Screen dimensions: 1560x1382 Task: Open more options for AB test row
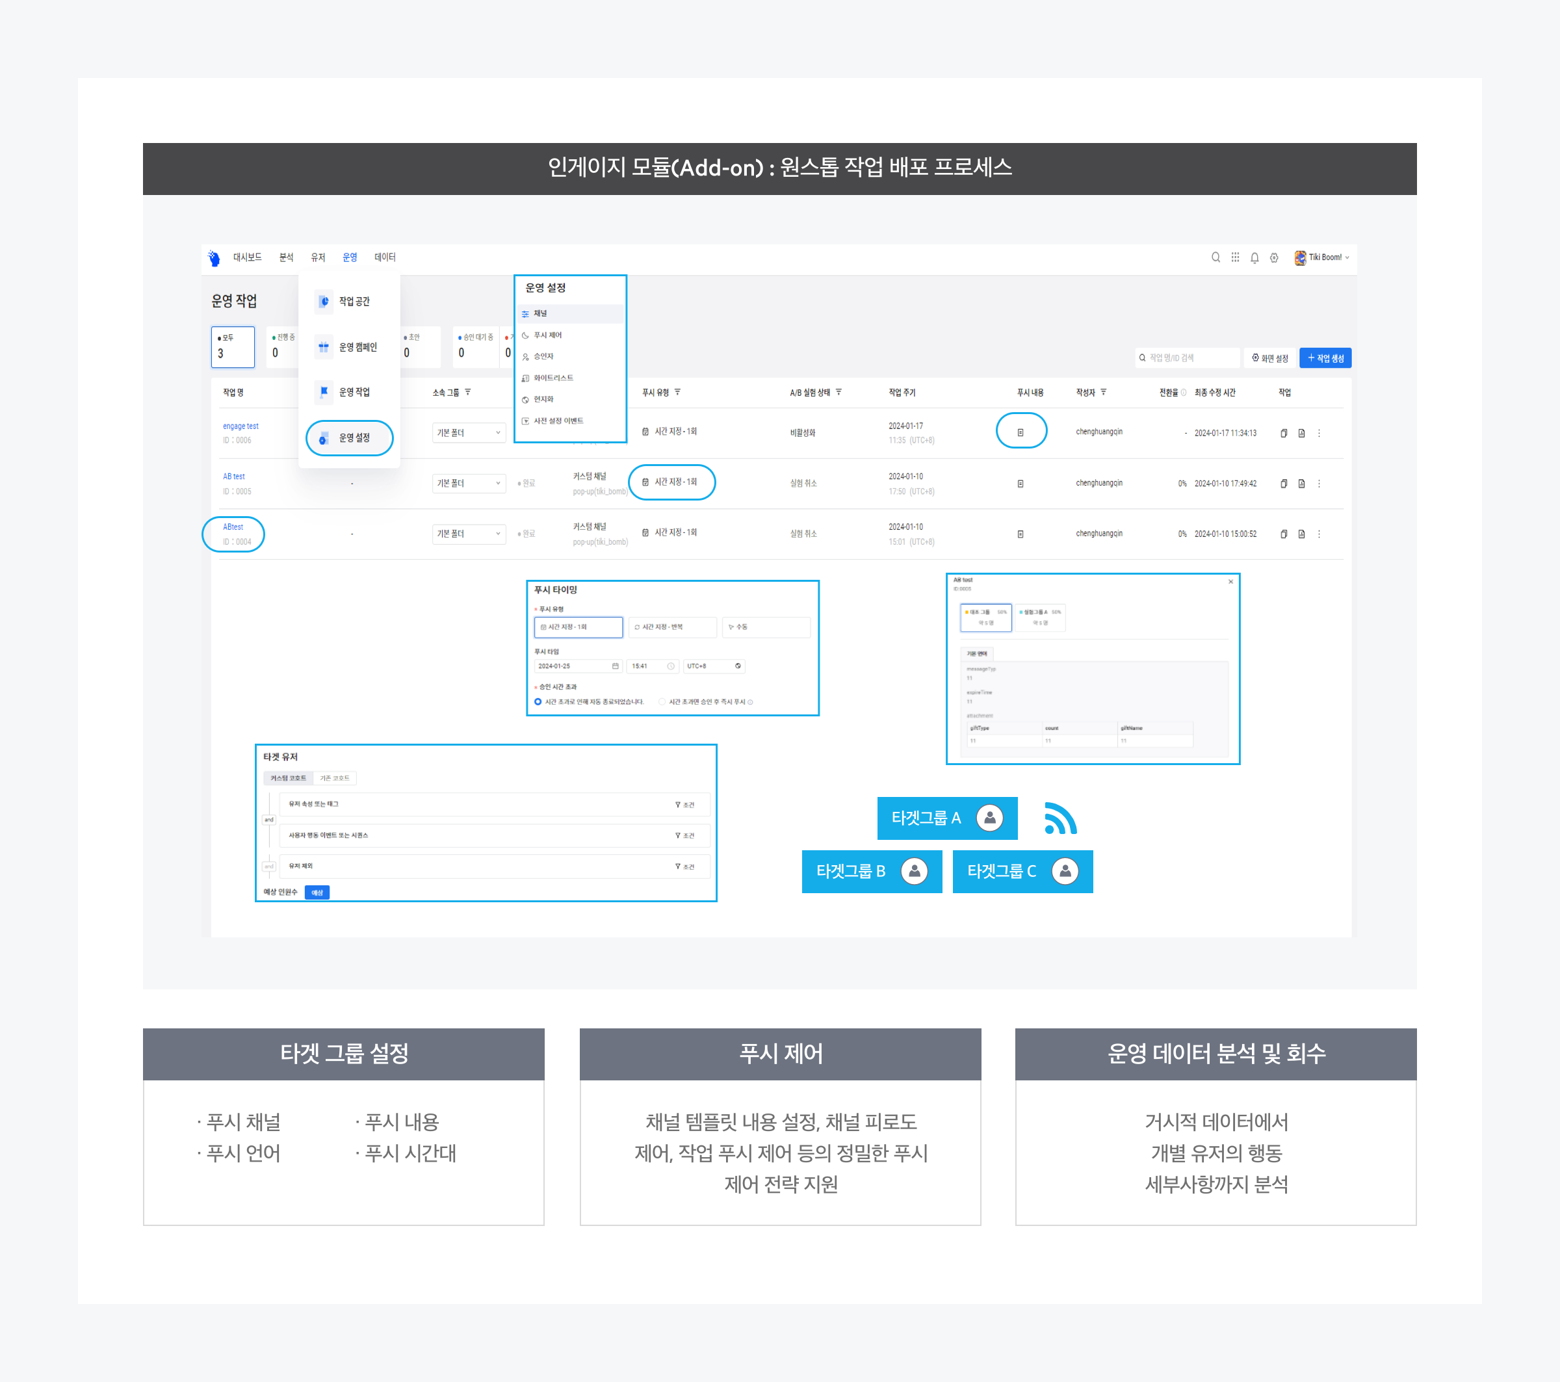click(1319, 483)
